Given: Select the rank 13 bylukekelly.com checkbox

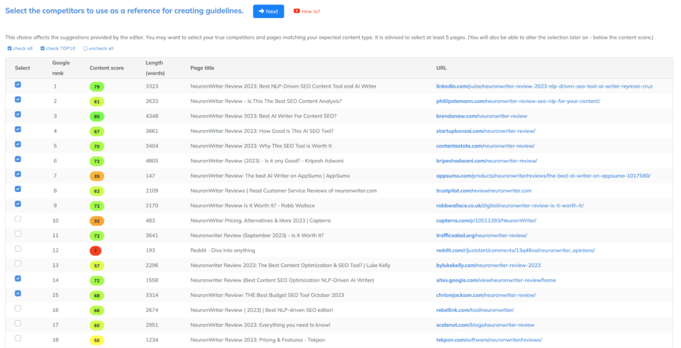Looking at the screenshot, I should [x=18, y=264].
